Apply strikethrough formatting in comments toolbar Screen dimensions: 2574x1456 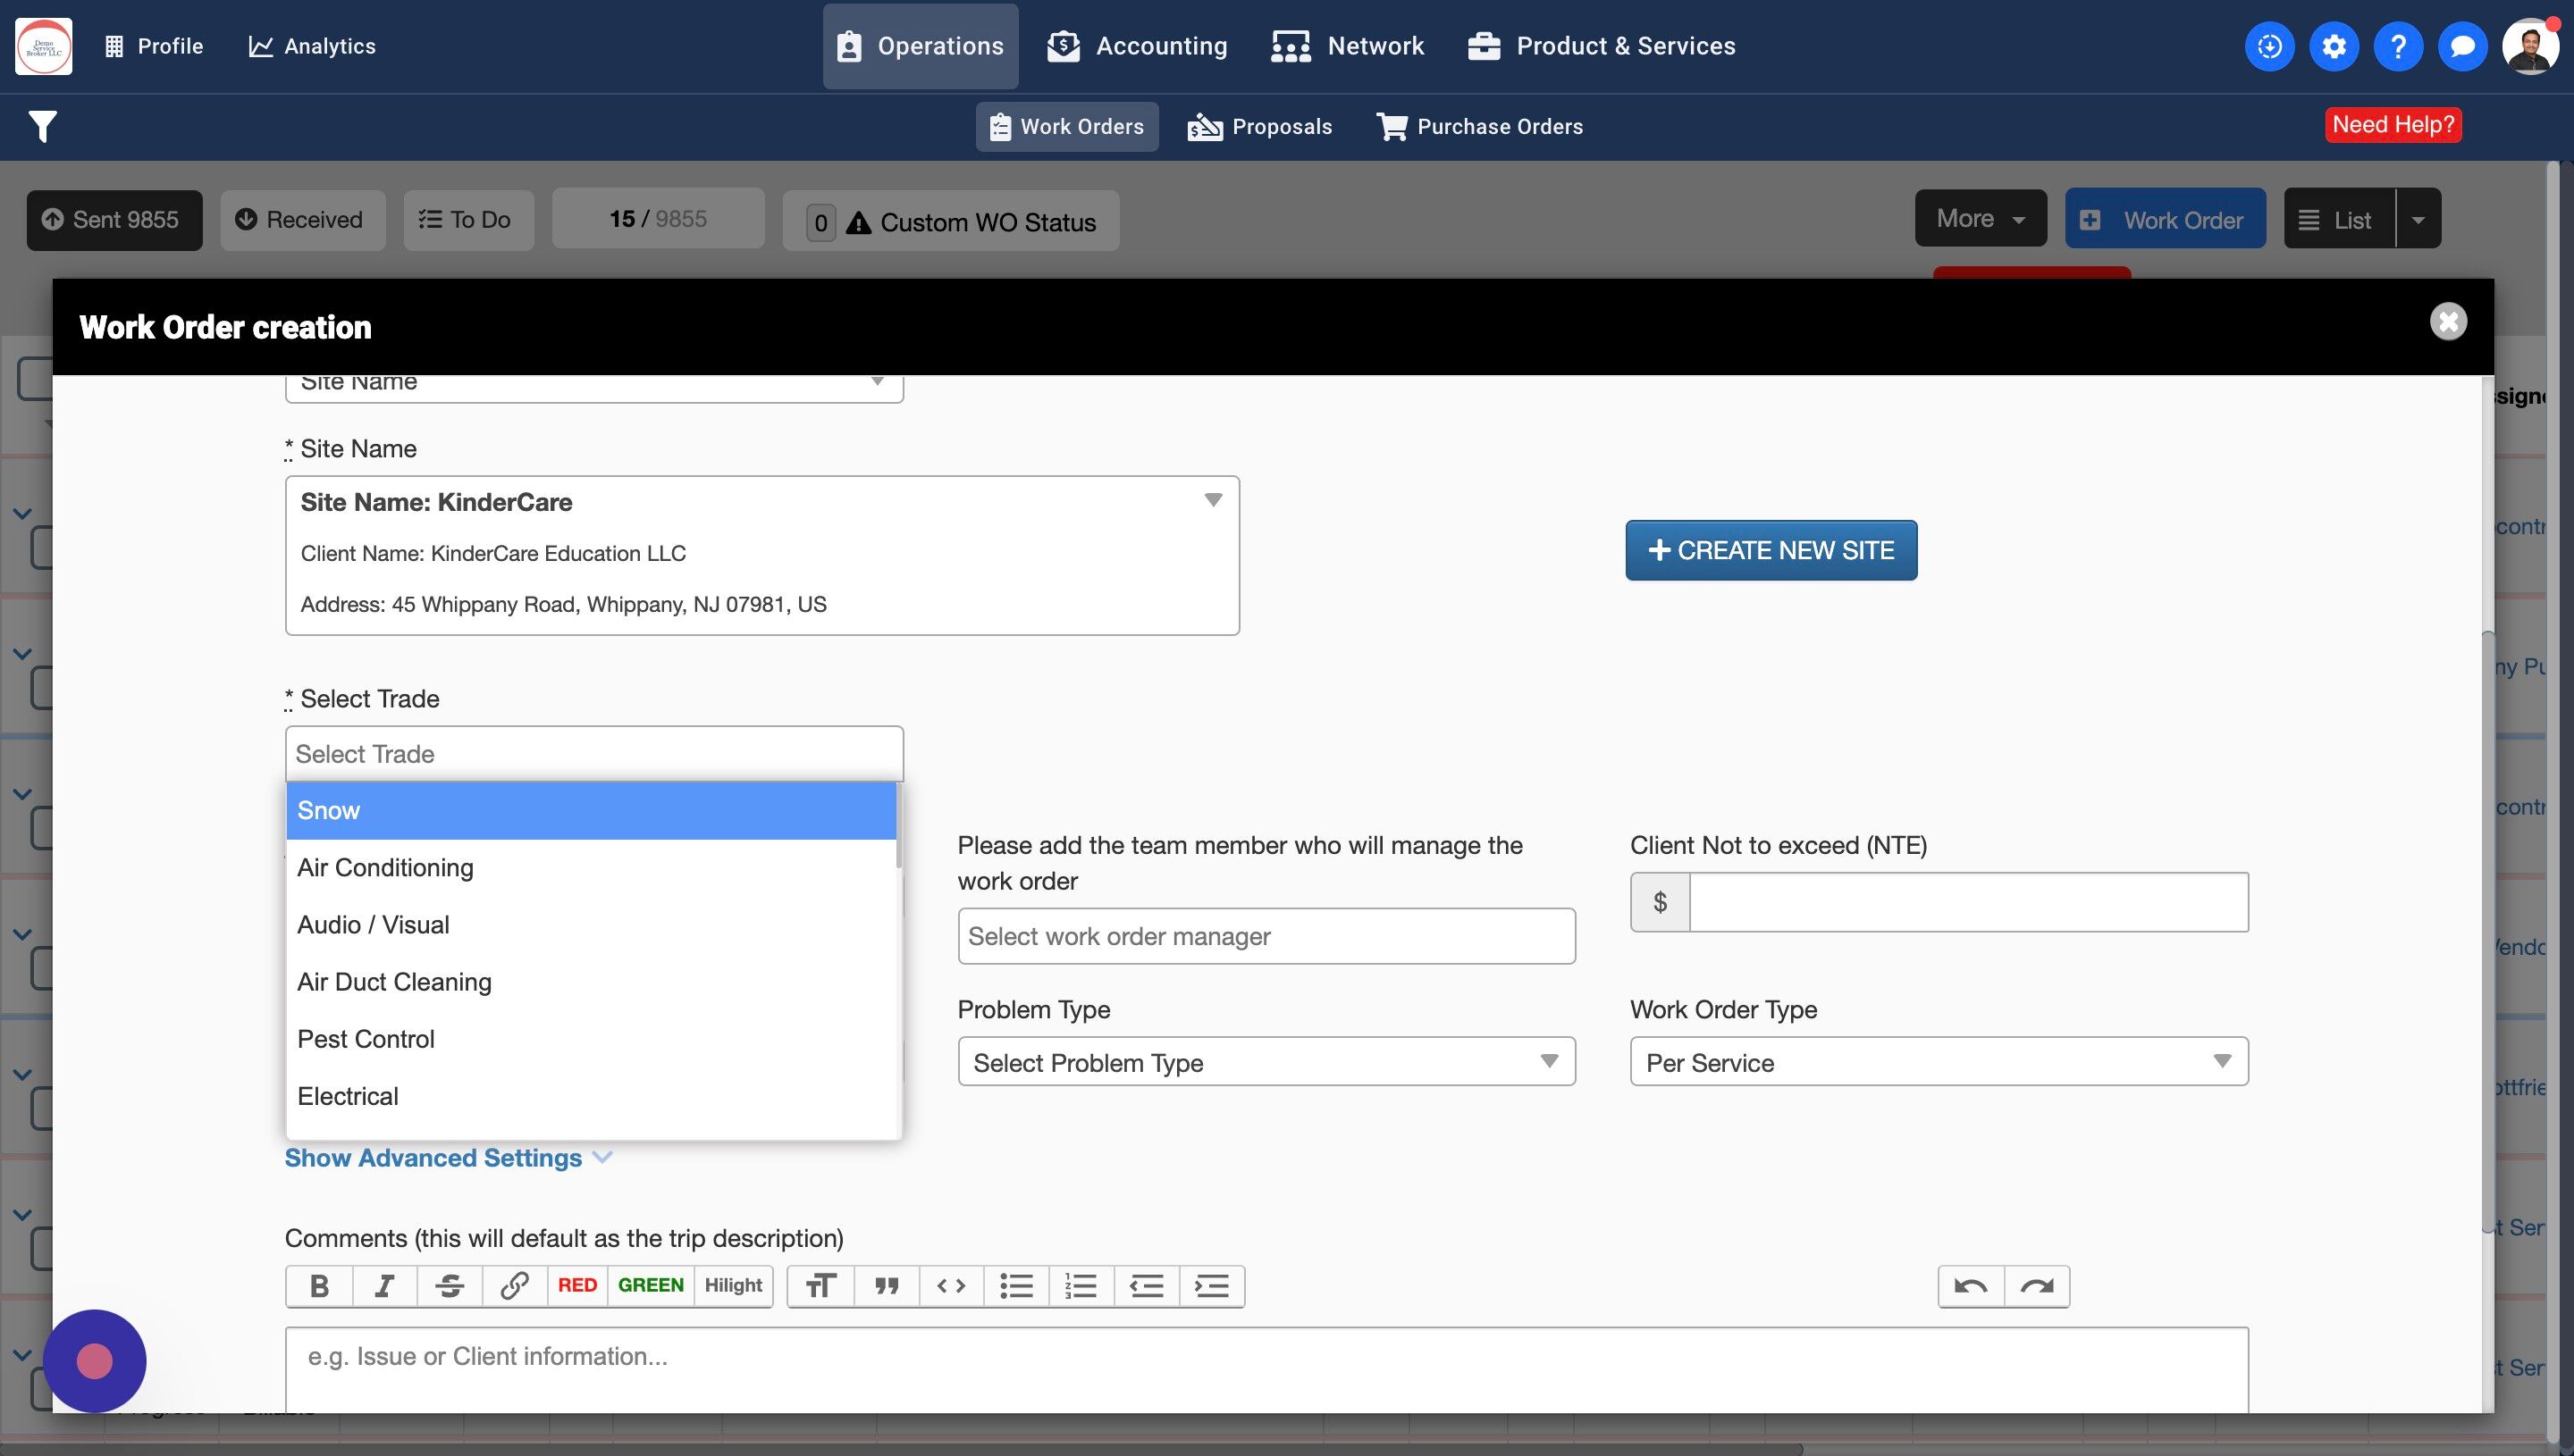point(450,1286)
